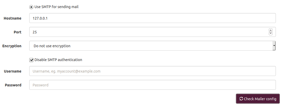
Task: Click the refresh icon on Check Mailer config
Action: [241, 99]
